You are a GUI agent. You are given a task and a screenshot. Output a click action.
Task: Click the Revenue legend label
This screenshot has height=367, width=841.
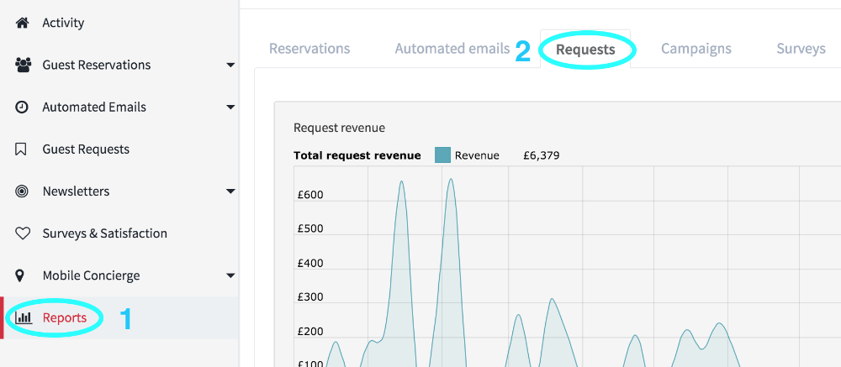click(x=477, y=156)
